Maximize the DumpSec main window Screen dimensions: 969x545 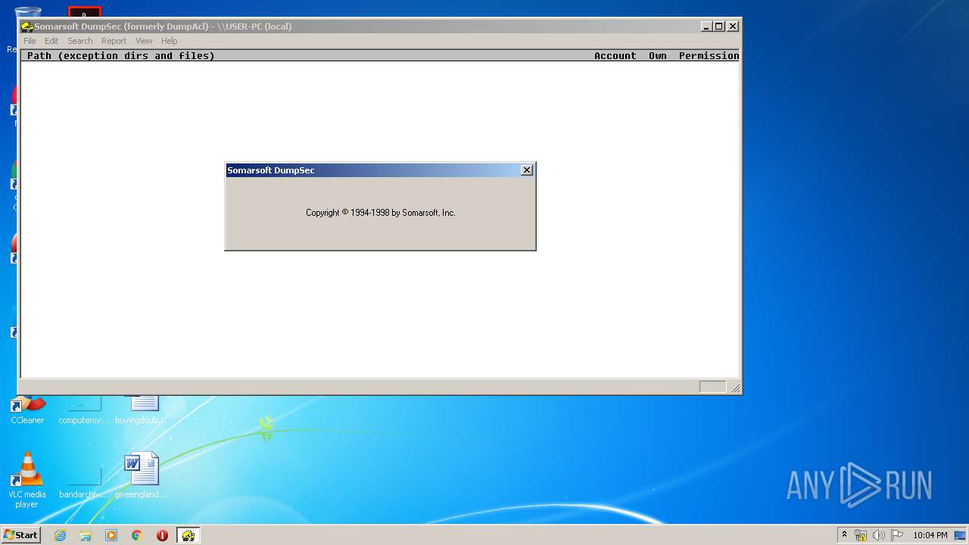[x=718, y=26]
